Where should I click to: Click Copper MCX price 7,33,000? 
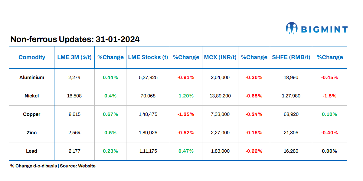[220, 114]
